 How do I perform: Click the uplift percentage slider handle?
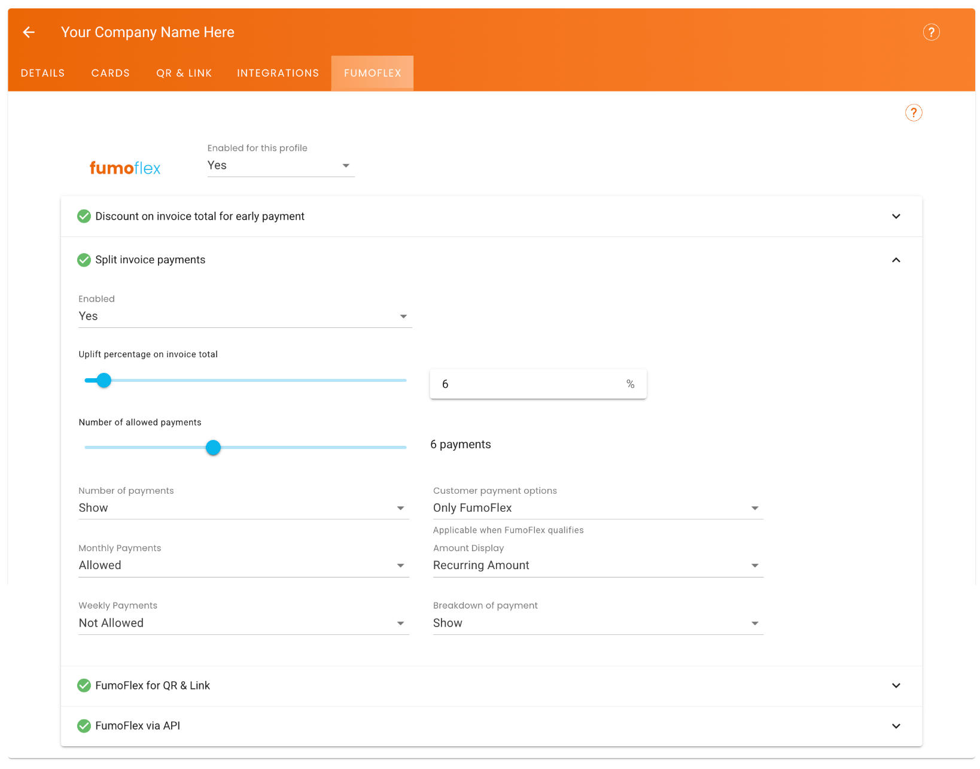104,380
